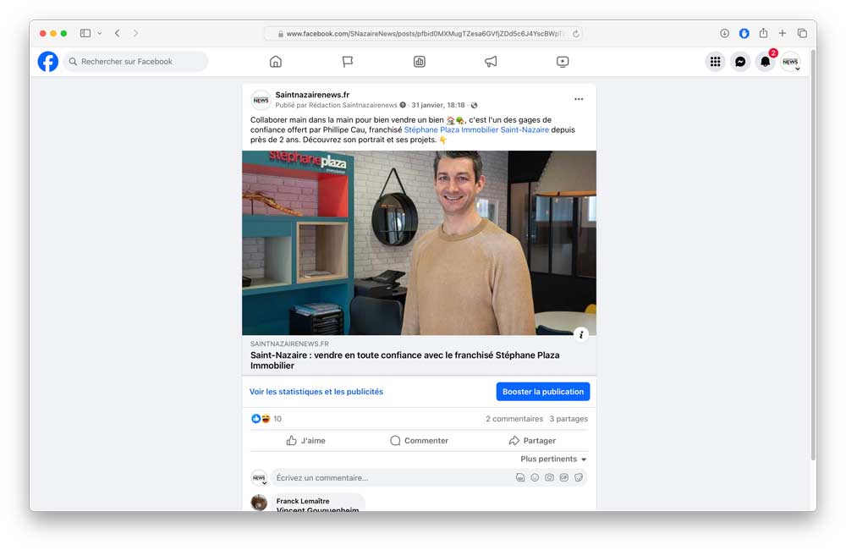Click the Facebook logo
846x550 pixels.
click(48, 62)
